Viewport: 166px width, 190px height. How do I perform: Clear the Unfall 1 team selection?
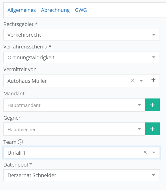145,152
